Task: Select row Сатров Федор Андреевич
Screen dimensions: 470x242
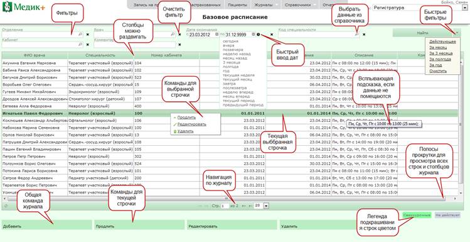Action: pyautogui.click(x=230, y=178)
